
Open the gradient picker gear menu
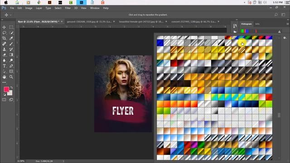(285, 38)
